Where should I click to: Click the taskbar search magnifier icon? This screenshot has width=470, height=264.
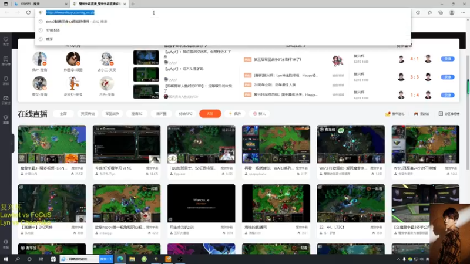pos(18,259)
